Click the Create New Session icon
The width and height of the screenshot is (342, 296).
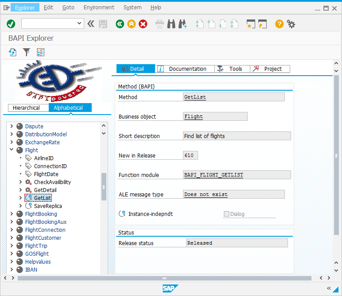coord(251,24)
